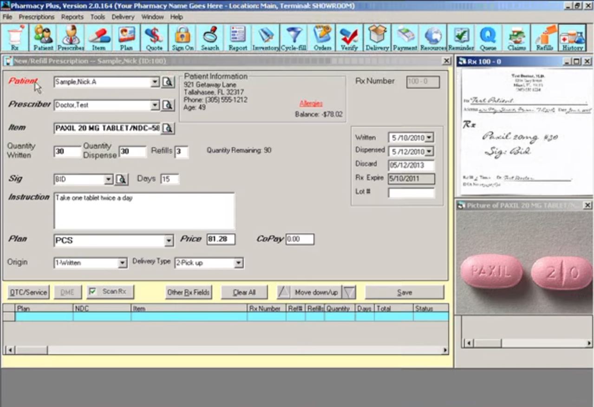Open the Refills toolbar icon

[x=544, y=38]
